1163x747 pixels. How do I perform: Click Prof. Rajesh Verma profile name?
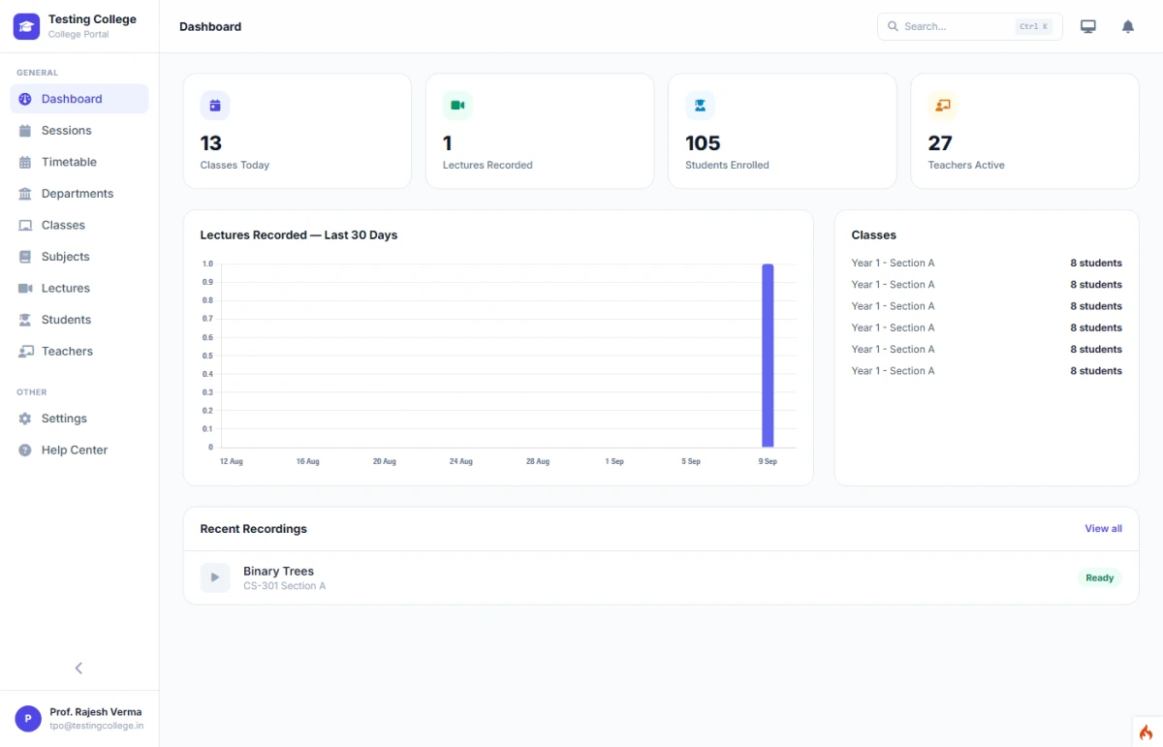(96, 712)
